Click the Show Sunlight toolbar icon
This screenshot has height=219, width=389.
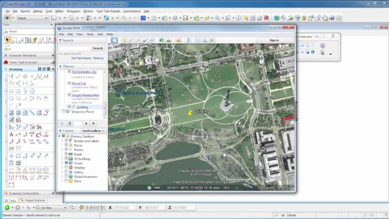pos(169,40)
